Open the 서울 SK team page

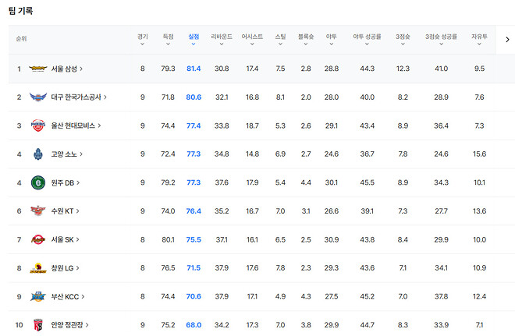65,239
